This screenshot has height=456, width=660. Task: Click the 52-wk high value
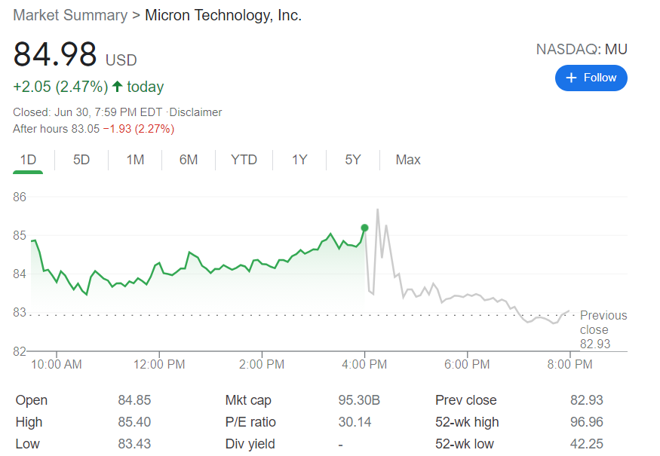click(x=586, y=422)
